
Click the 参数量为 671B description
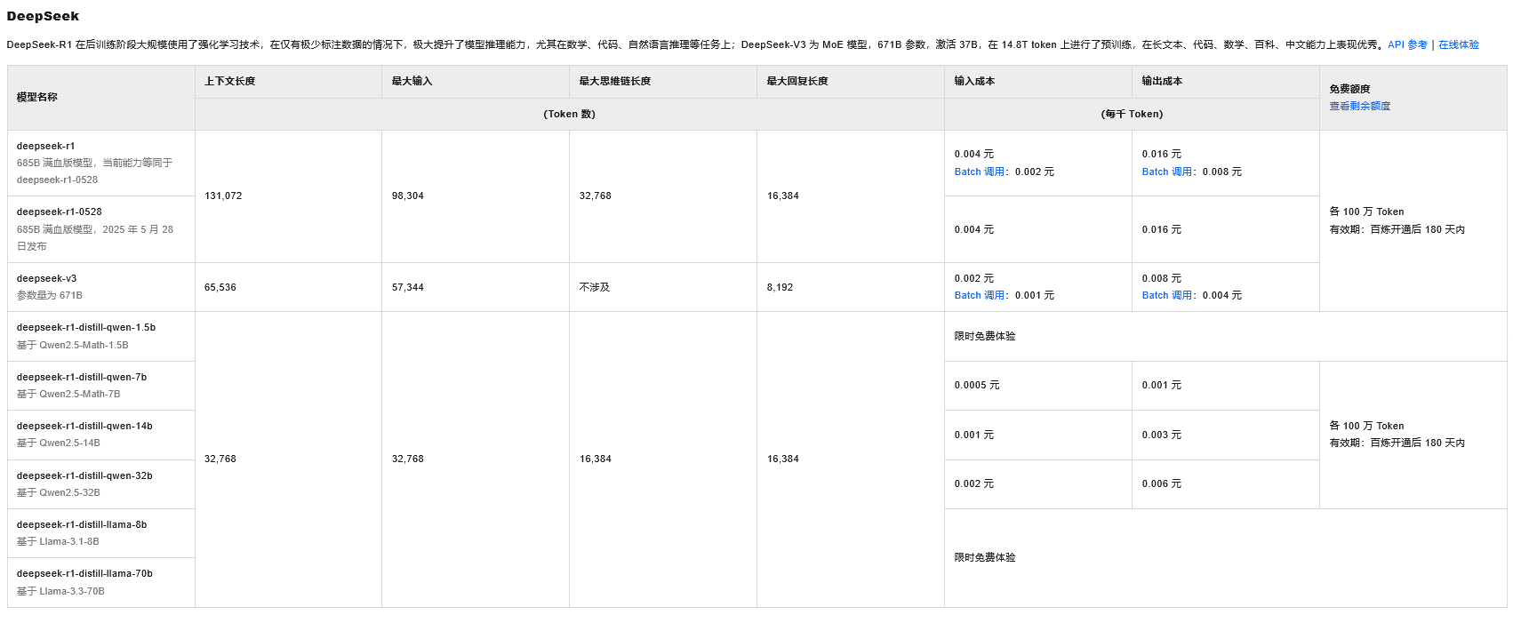click(x=50, y=295)
